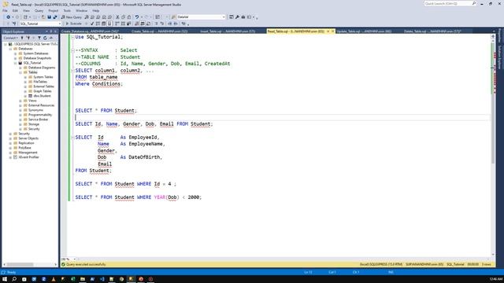The width and height of the screenshot is (504, 283).
Task: Switch to the Delete_Table.sql tab
Action: (432, 31)
